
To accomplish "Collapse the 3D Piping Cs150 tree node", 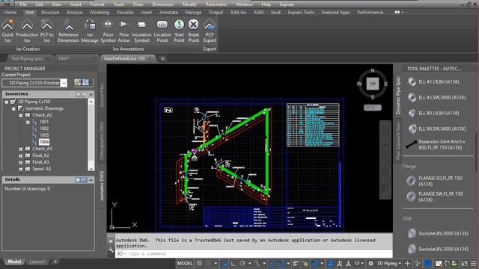I will [x=7, y=102].
